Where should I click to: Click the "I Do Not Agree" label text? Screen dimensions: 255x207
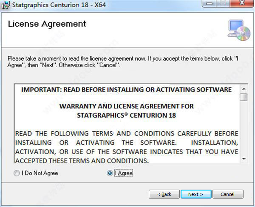(x=40, y=173)
